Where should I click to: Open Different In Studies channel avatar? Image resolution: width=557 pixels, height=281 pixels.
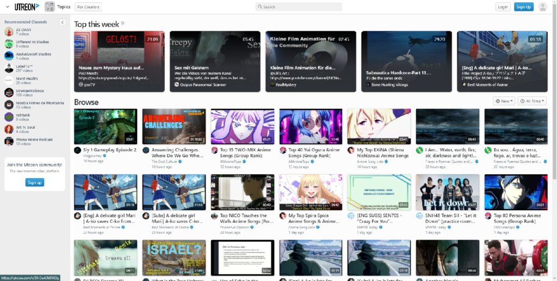pos(9,44)
